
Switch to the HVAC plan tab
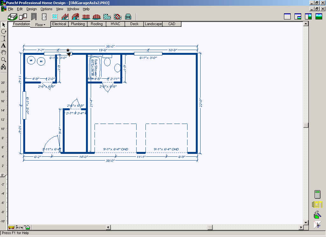(115, 24)
